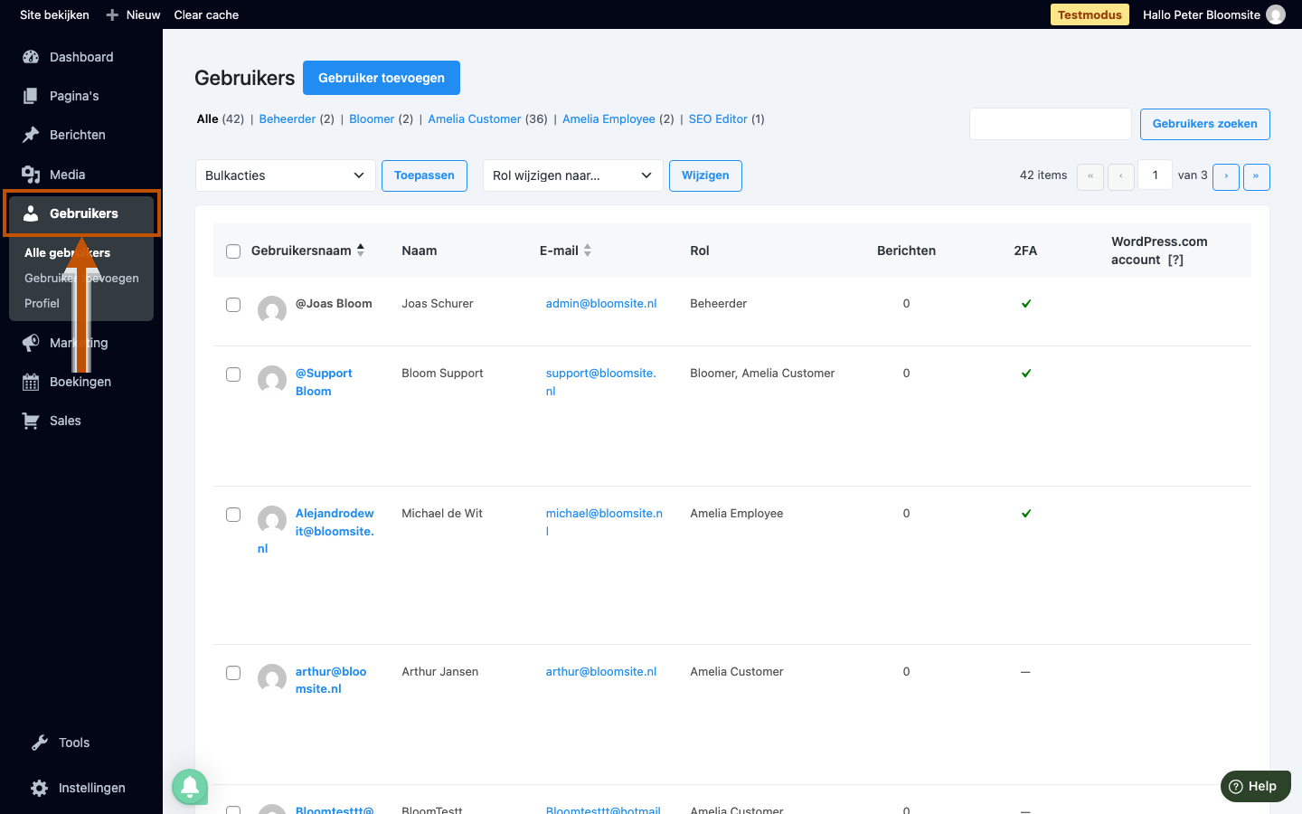Click the Gebruiker toevoegen button
Viewport: 1302px width, 814px height.
click(382, 78)
